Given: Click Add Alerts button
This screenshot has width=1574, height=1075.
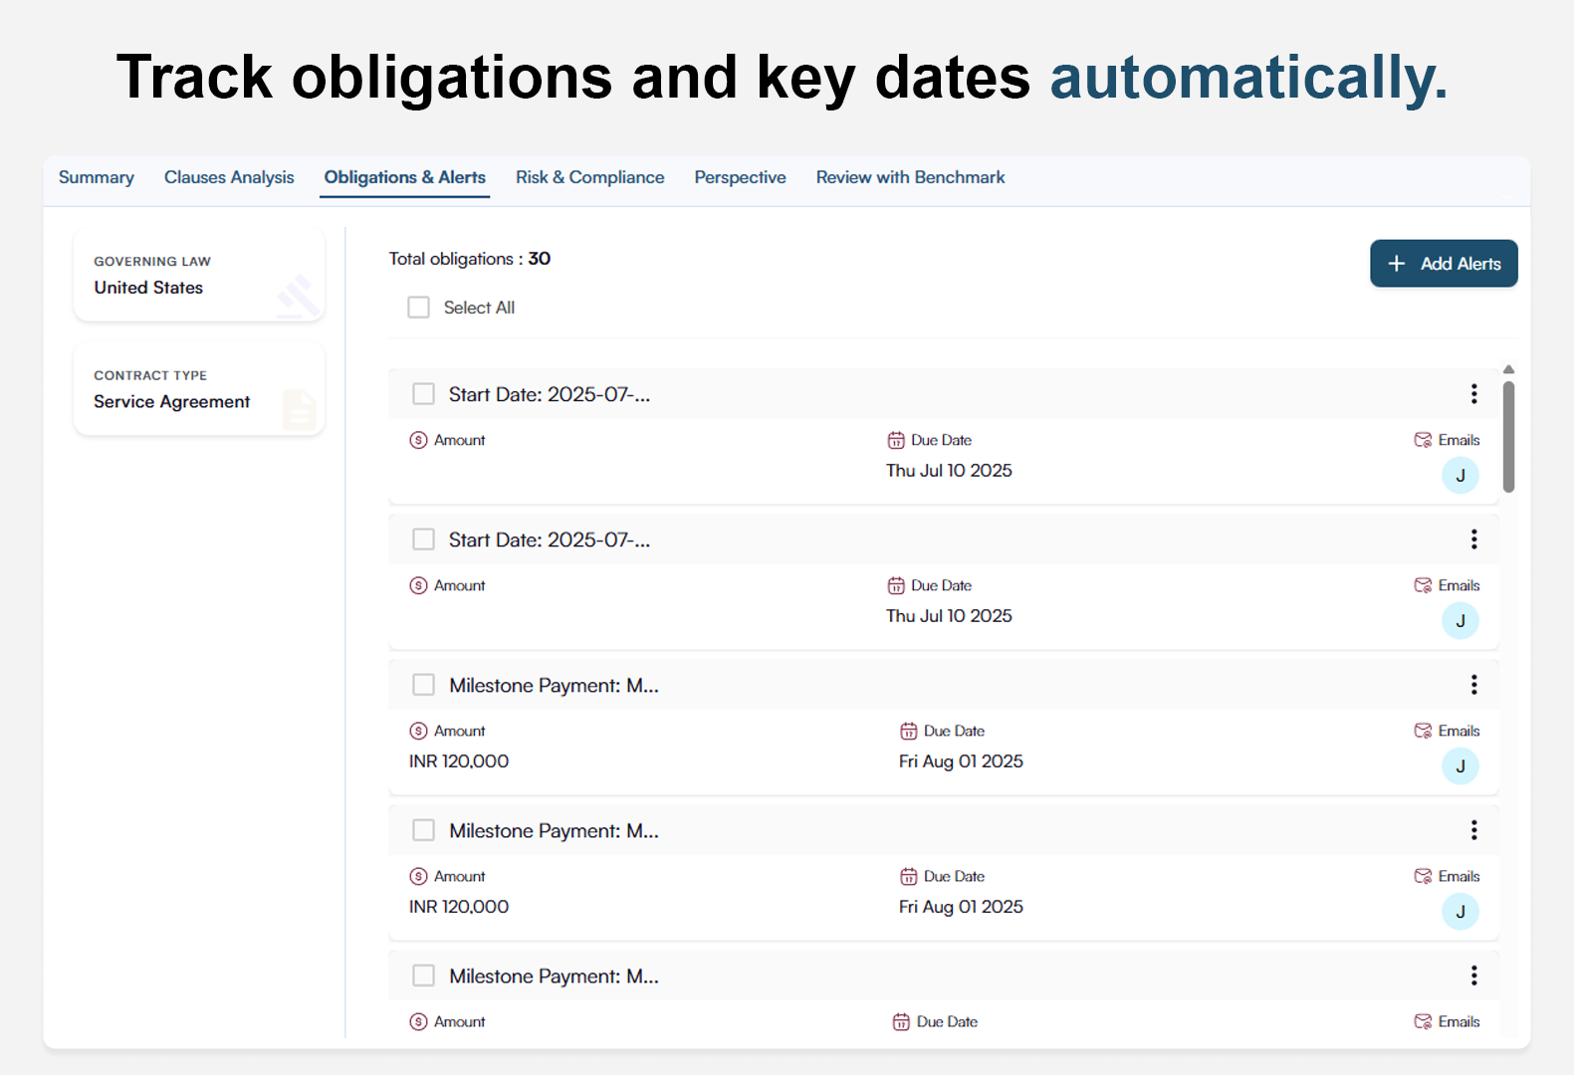Looking at the screenshot, I should 1444,264.
